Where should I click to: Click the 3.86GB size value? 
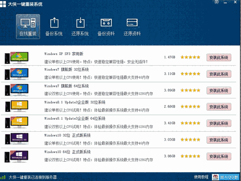170,156
